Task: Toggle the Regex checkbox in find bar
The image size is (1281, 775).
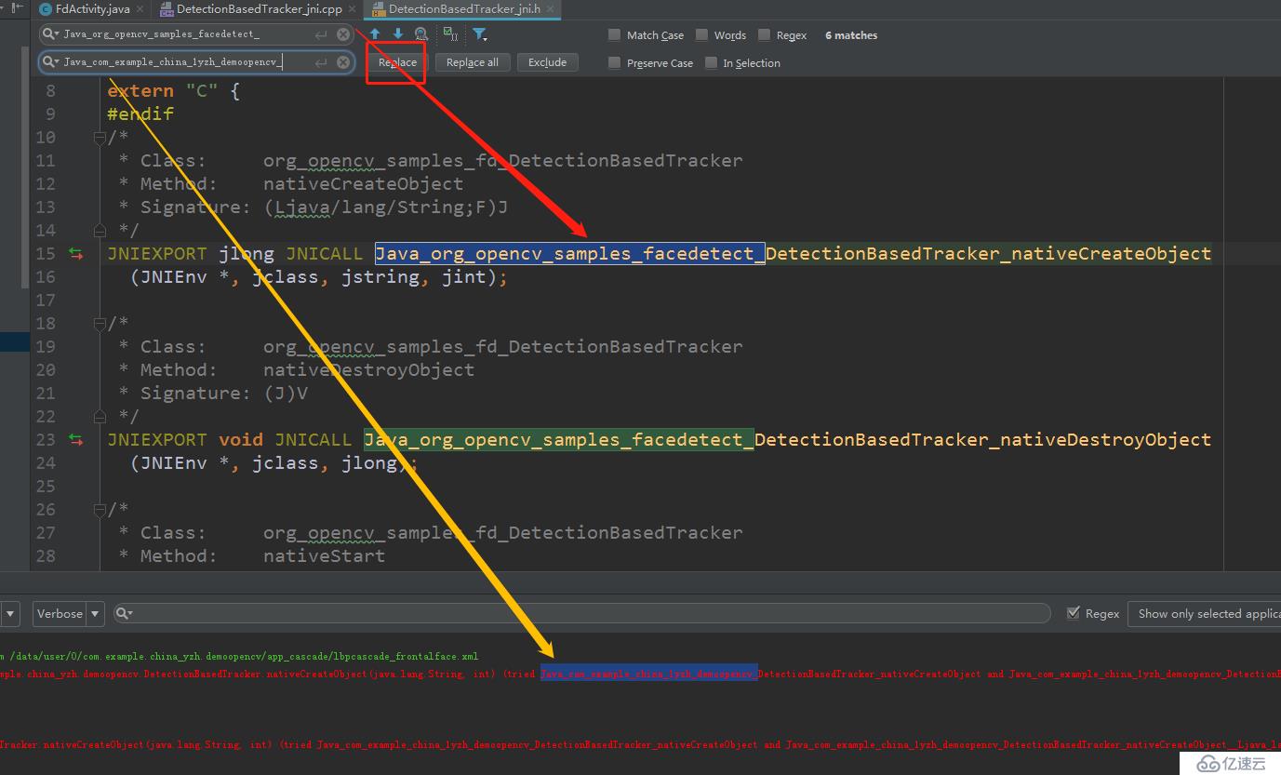Action: [764, 35]
